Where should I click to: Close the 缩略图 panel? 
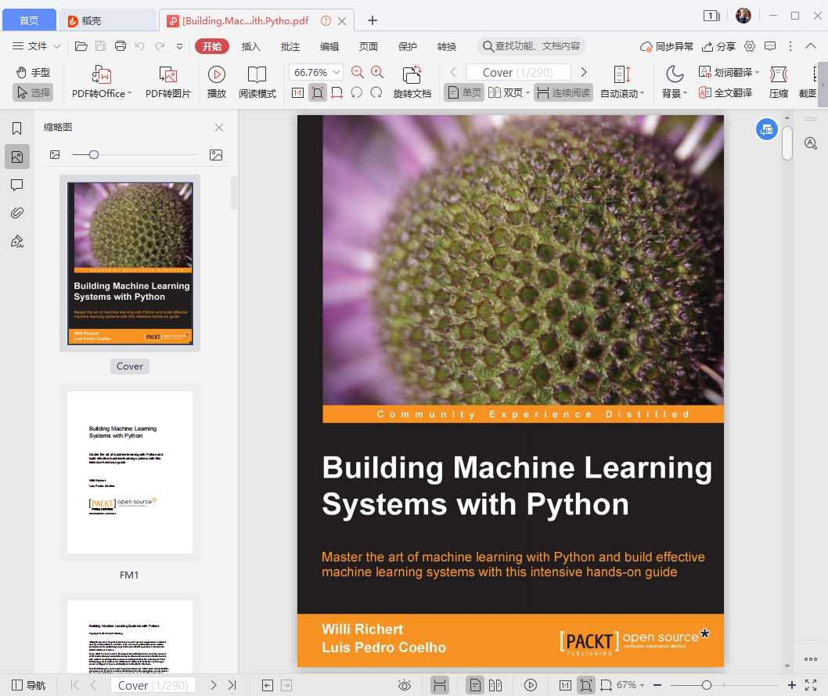[219, 128]
